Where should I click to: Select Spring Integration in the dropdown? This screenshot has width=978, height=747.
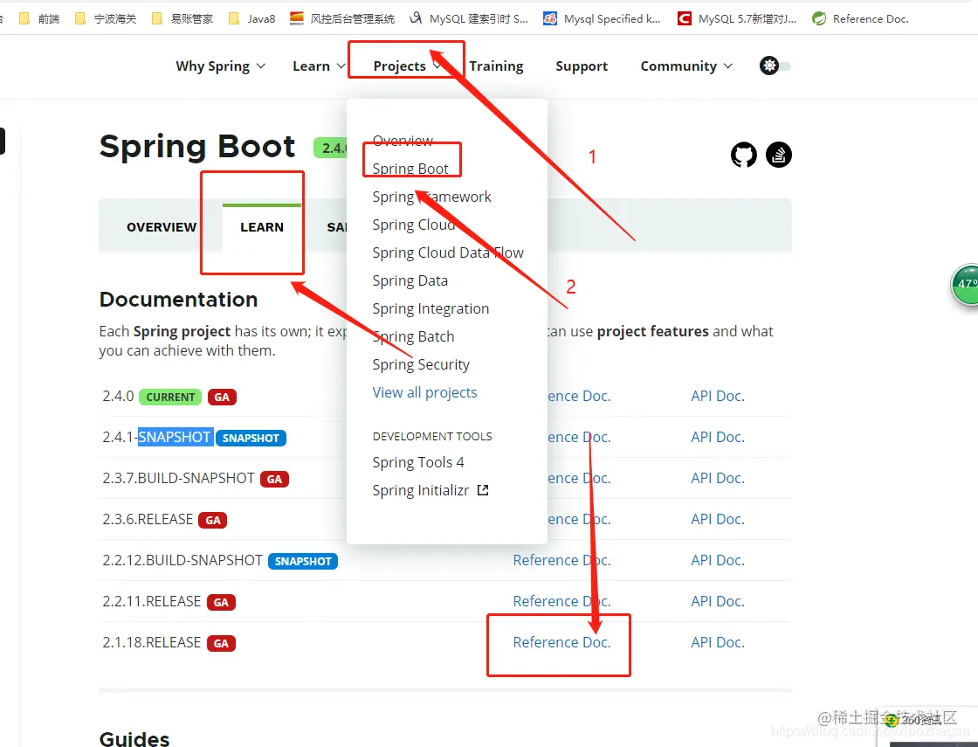(430, 309)
